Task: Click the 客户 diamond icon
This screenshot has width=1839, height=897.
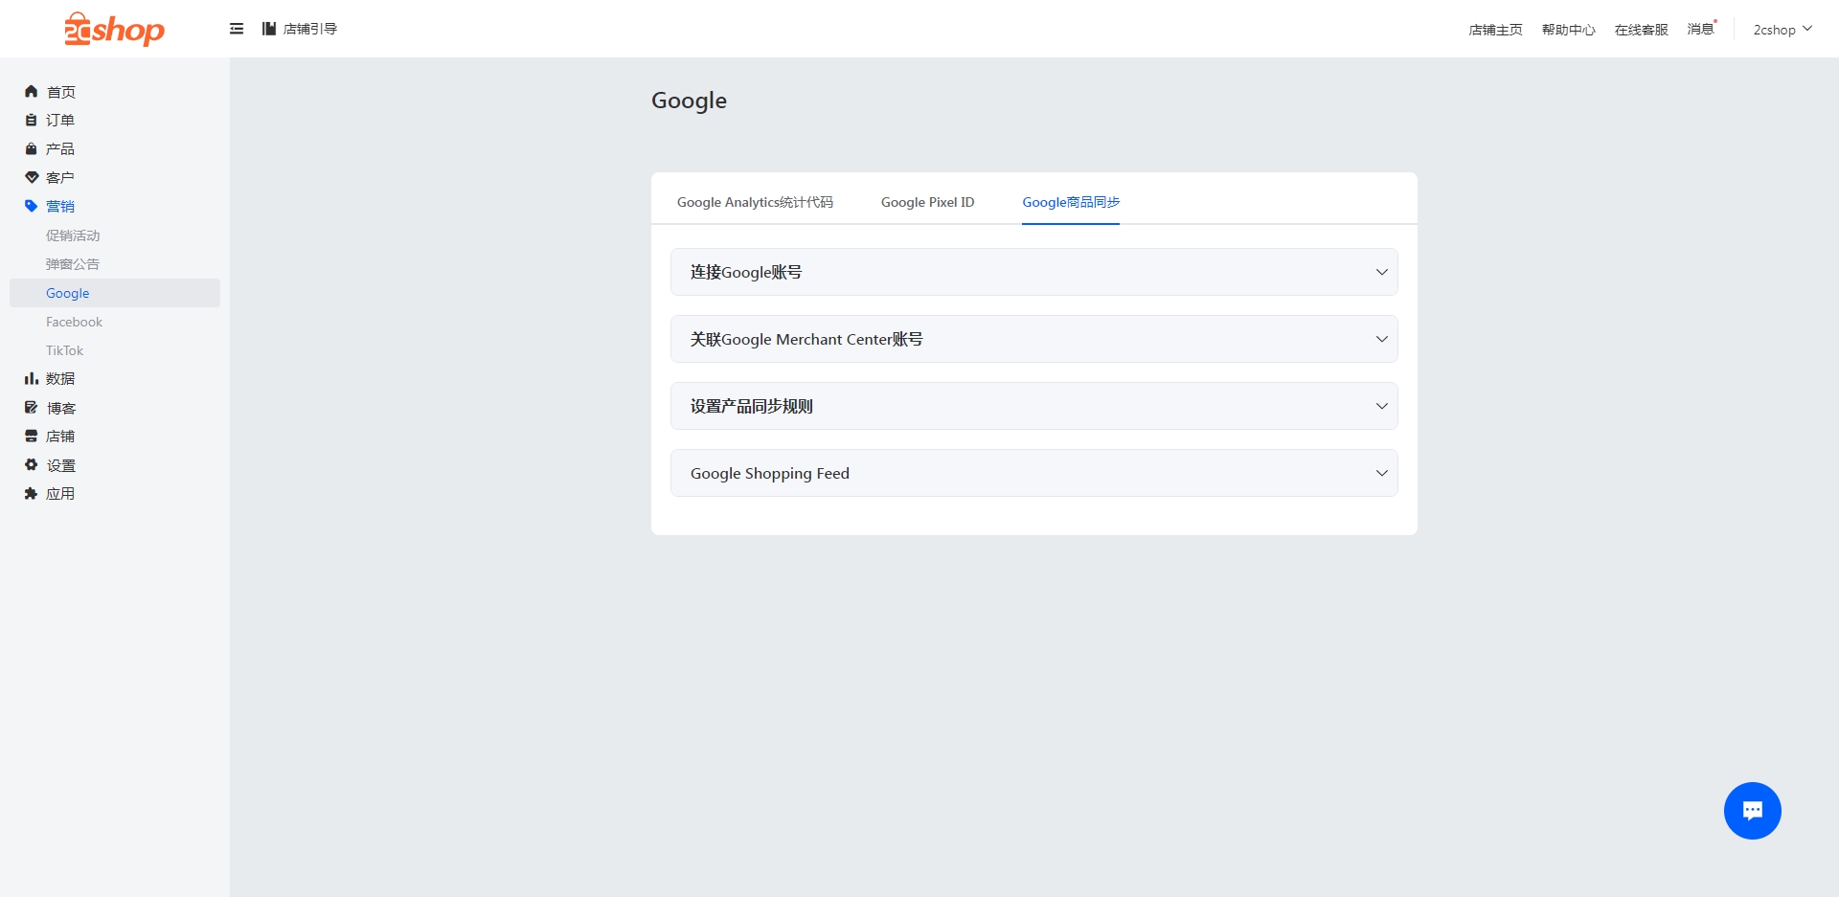Action: point(31,178)
